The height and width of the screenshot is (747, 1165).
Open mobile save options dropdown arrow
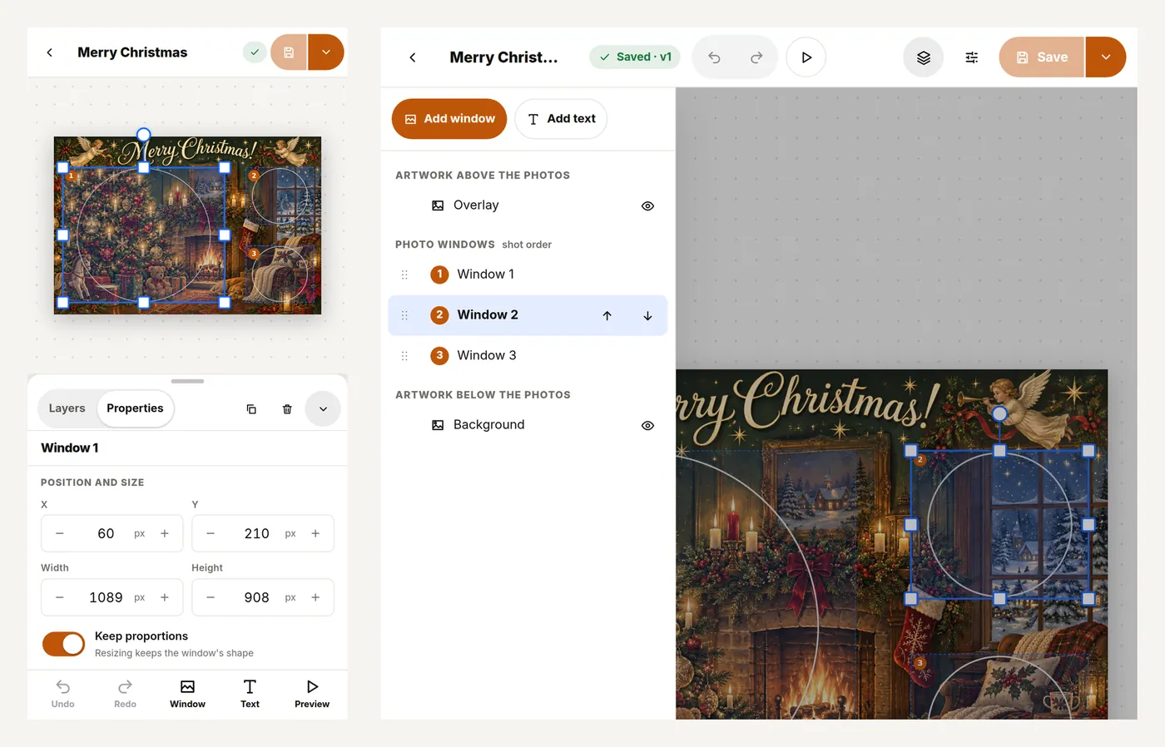click(326, 52)
